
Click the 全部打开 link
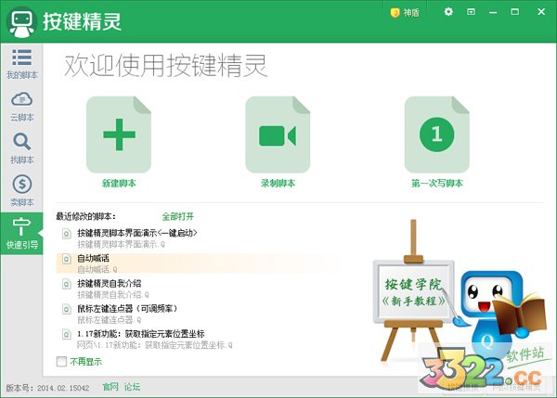178,216
